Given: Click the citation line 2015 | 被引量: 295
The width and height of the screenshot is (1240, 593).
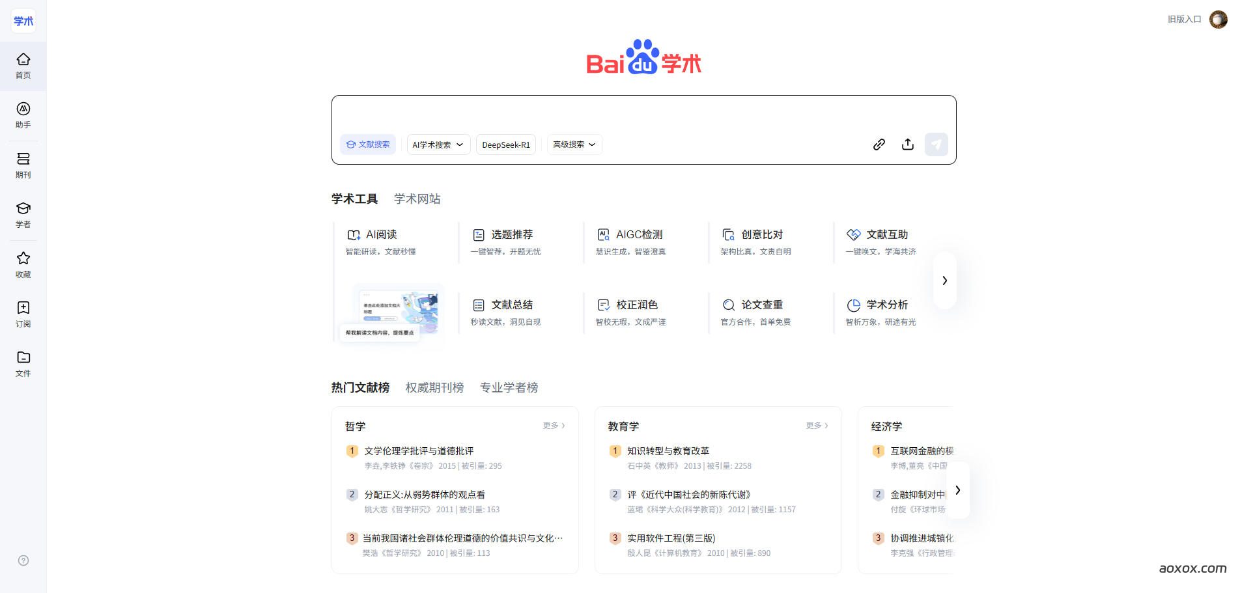Looking at the screenshot, I should click(x=470, y=466).
